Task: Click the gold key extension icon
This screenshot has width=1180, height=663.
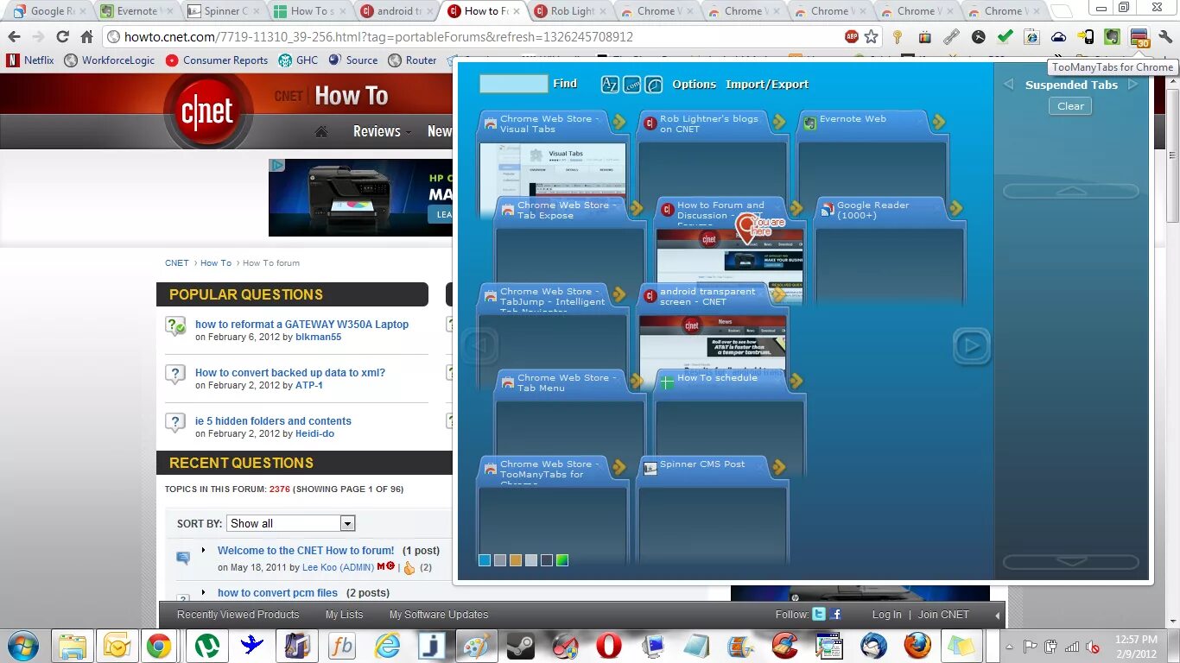Action: pos(898,36)
